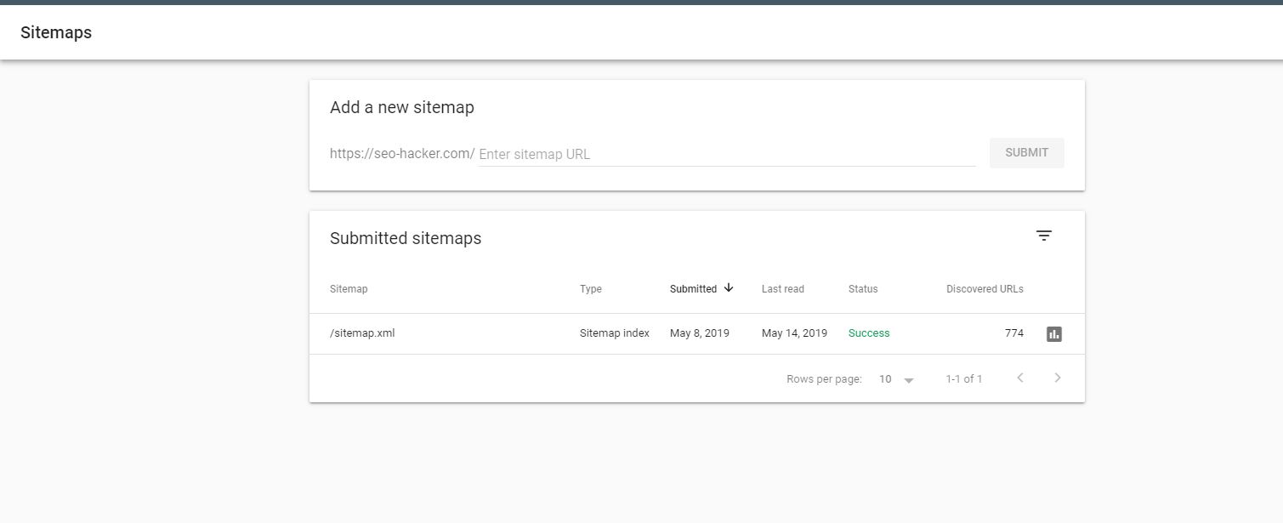
Task: Sort by the Discovered URLs column header
Action: (985, 289)
